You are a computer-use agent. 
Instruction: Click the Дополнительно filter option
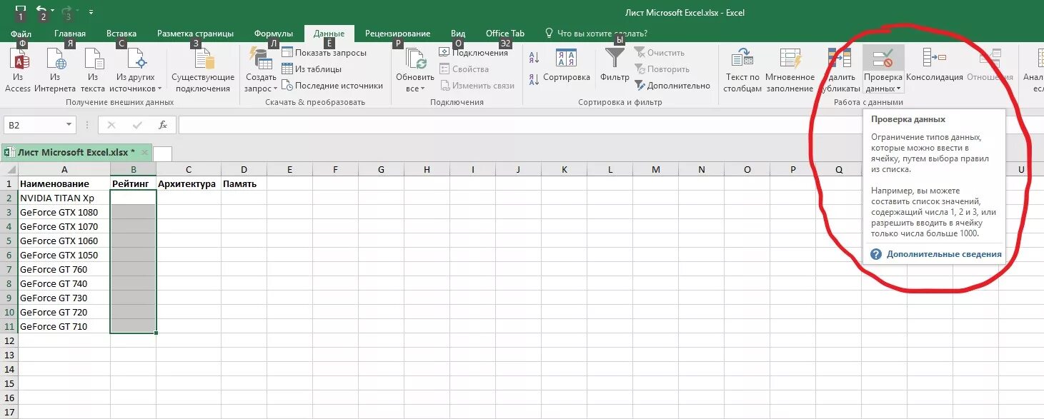[x=672, y=86]
